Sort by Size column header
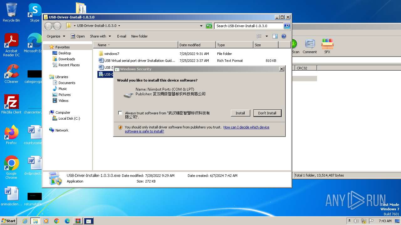This screenshot has width=401, height=225. click(266, 45)
